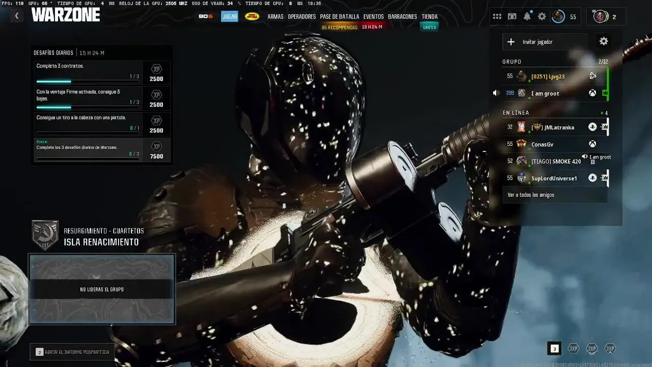Click Completa 3 contratos challenge
Screen dimensions: 652x367
tap(102, 72)
